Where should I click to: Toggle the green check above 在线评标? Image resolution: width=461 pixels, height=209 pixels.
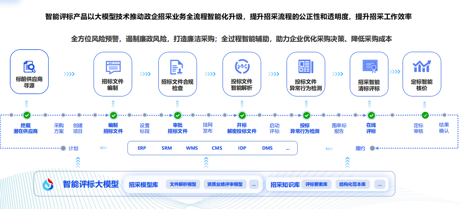coord(371,115)
